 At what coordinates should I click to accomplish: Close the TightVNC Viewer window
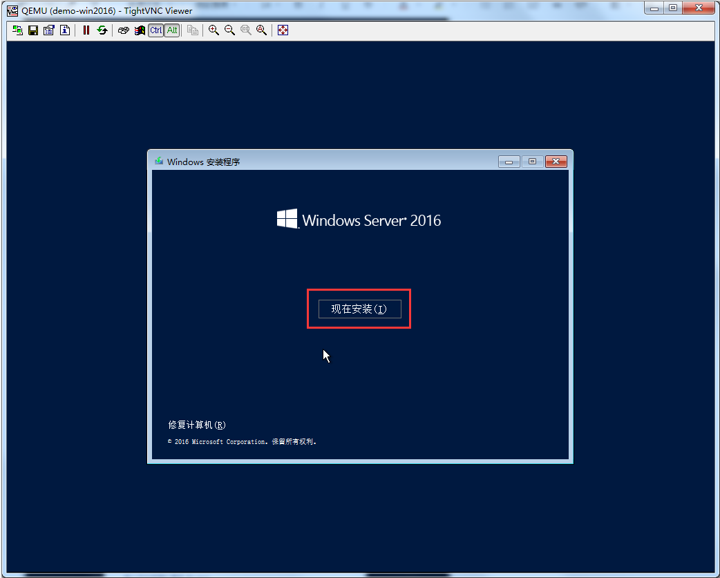(699, 8)
